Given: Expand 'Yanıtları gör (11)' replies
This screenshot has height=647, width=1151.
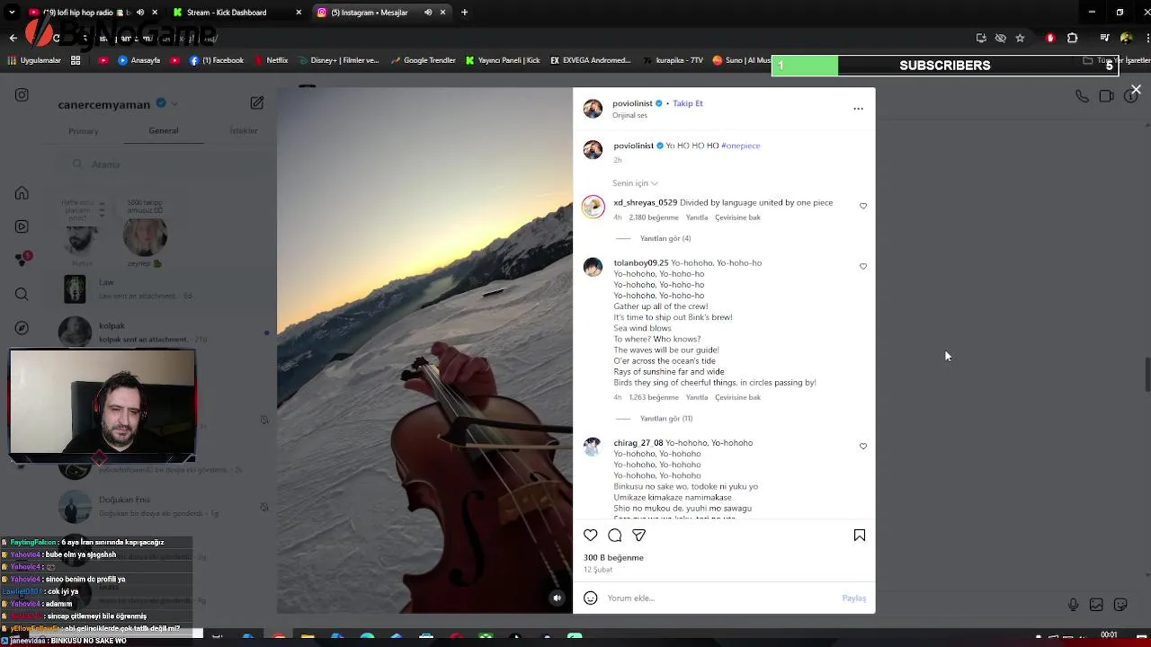Looking at the screenshot, I should (x=666, y=419).
